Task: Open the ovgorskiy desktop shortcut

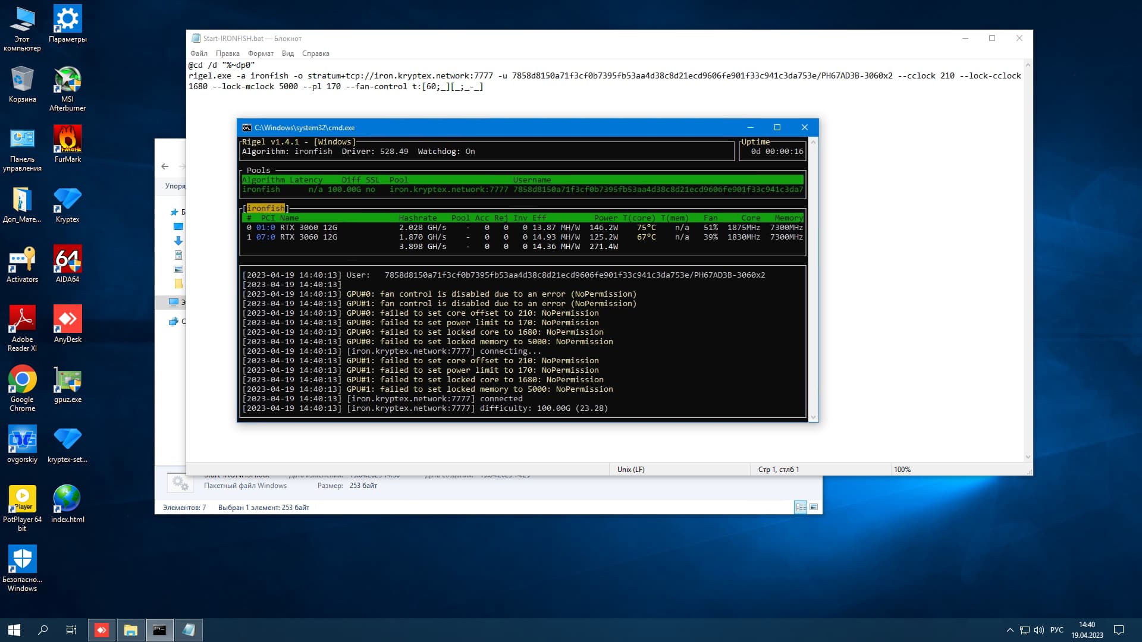Action: click(x=22, y=445)
